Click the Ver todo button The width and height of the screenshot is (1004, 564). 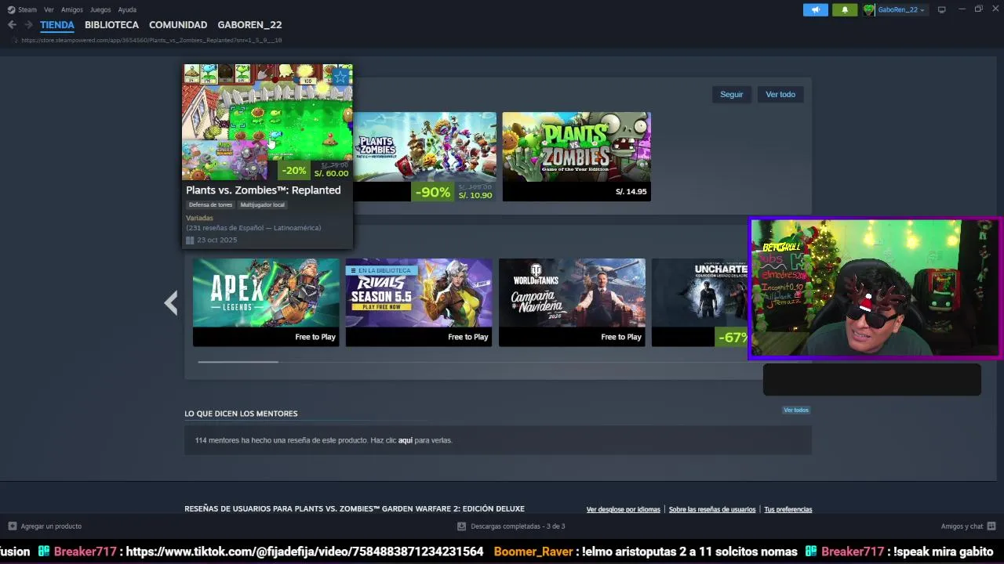780,94
